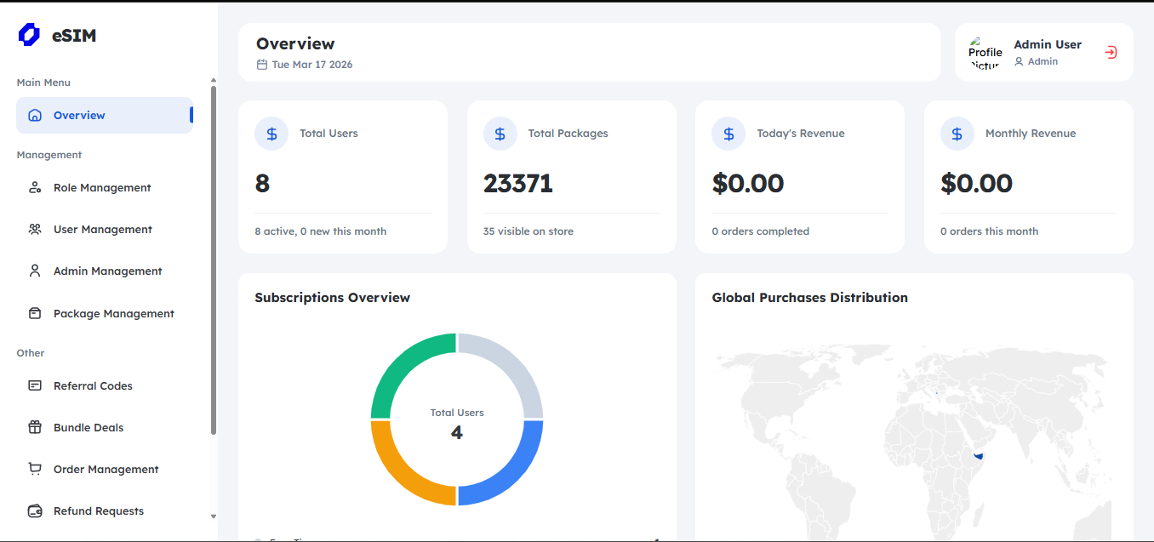
Task: Click the Admin User profile picture
Action: click(985, 52)
